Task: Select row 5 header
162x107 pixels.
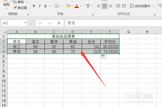Action: click(x=4, y=56)
